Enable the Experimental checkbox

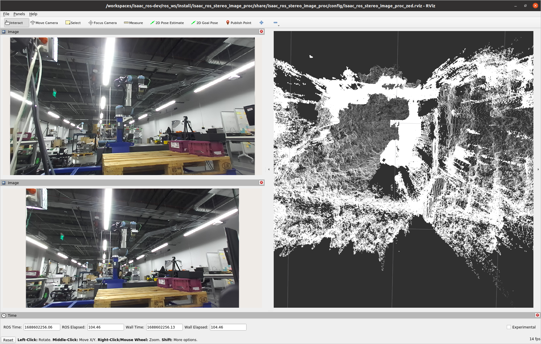point(509,327)
